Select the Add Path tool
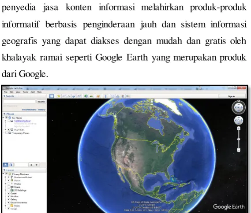251x213 pixels. (x=69, y=96)
